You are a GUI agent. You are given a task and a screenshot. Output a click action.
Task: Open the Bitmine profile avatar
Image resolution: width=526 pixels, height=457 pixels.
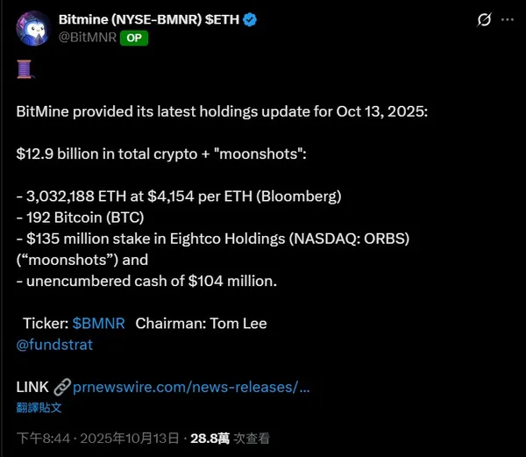pos(32,27)
